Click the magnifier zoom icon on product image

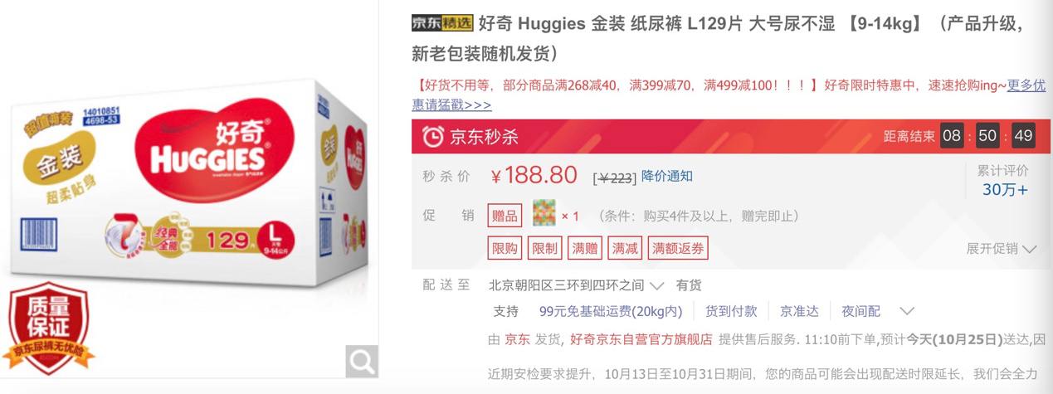[362, 362]
